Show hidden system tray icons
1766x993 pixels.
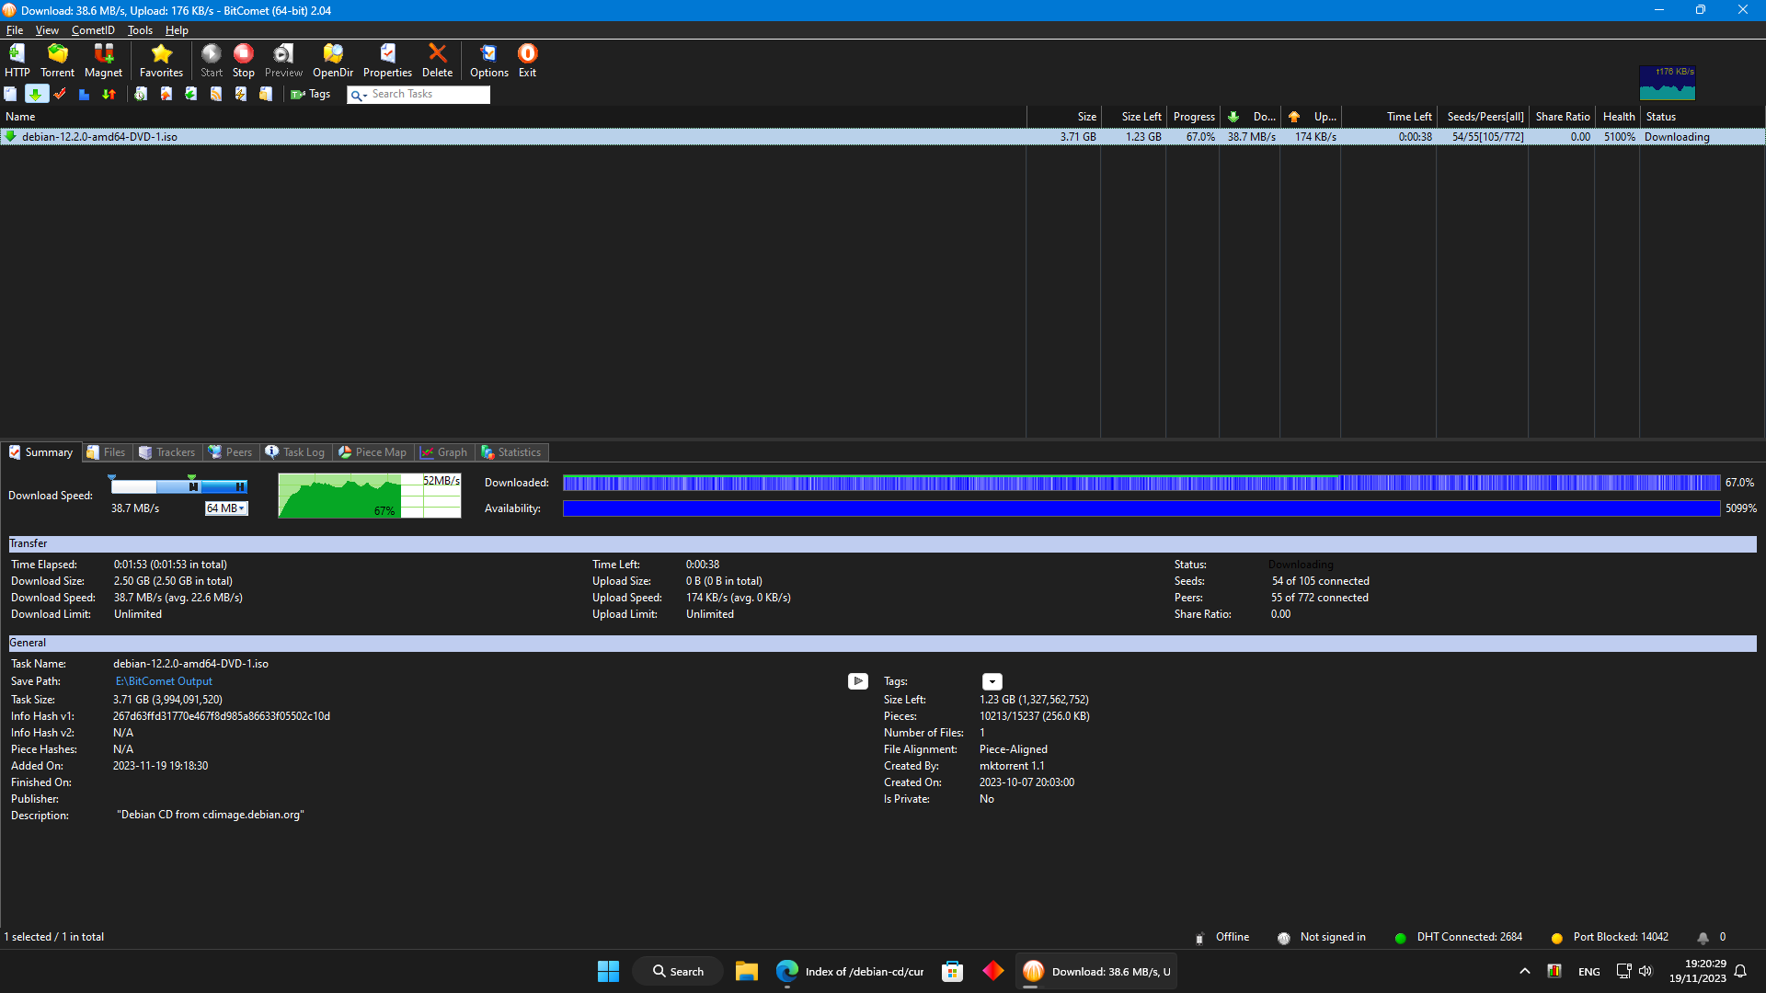point(1524,971)
